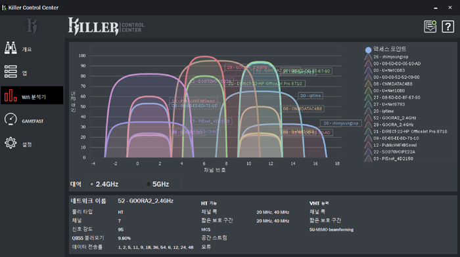The height and width of the screenshot is (257, 460).
Task: Click the 채널 value '7' in details
Action: [120, 221]
